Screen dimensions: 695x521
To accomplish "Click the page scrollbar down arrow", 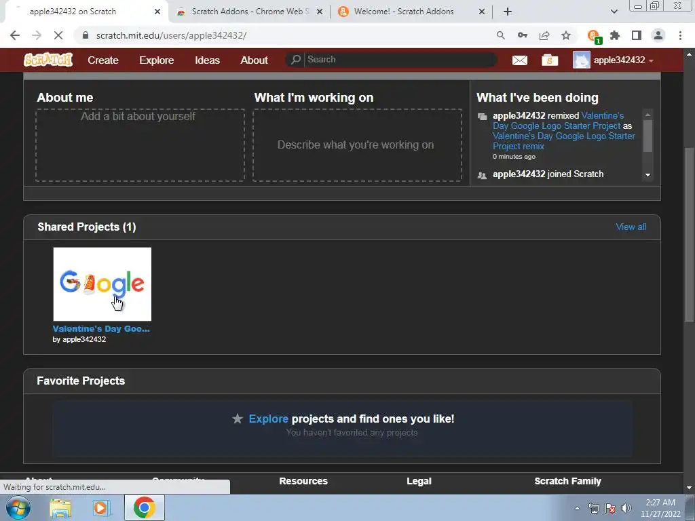I will (689, 488).
